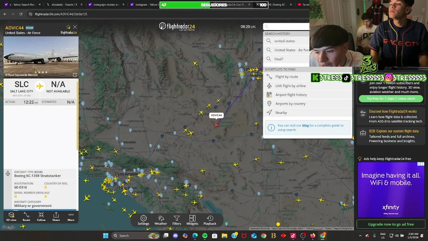Viewport: 428px width, 241px height.
Task: Click the locked Country of Reg. icon
Action: click(46, 187)
